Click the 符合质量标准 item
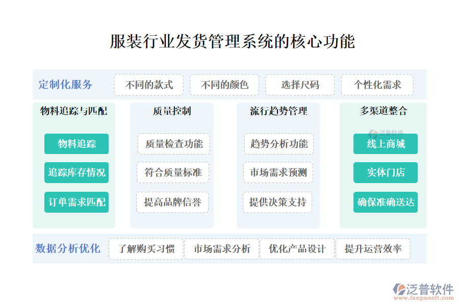Viewport: 459px width, 306px height. [x=173, y=172]
